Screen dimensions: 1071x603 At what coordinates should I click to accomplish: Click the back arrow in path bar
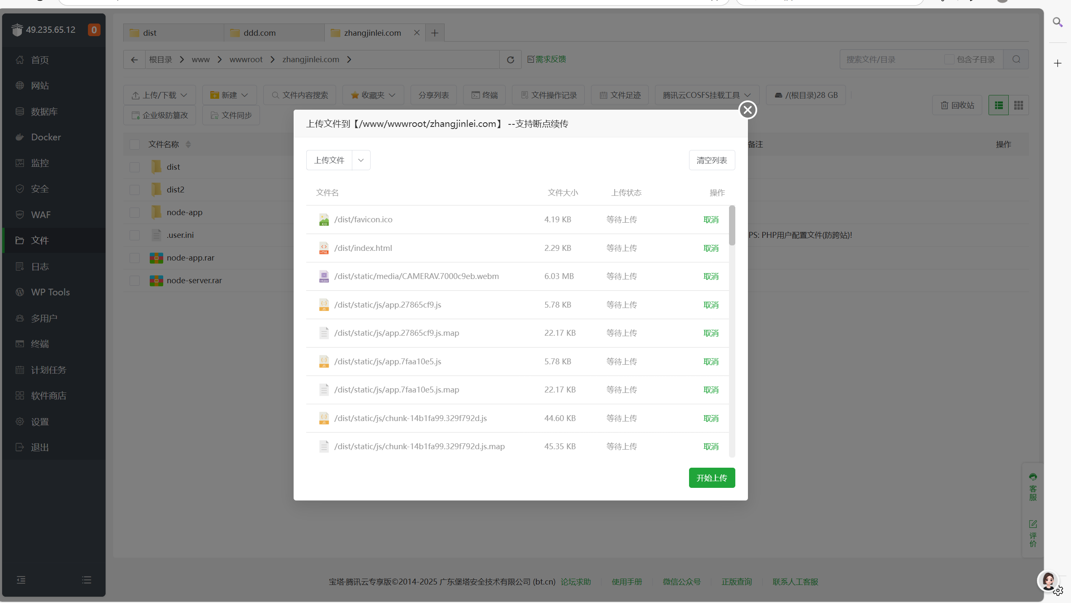point(134,60)
